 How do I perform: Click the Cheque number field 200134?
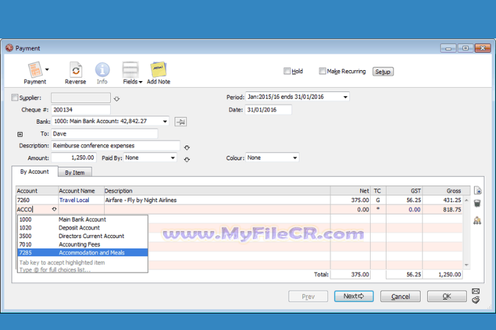[x=81, y=109]
